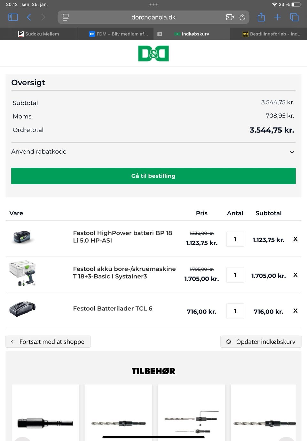The image size is (307, 441).
Task: Show the tab overview
Action: (294, 17)
